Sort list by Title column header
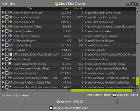 click(30, 8)
